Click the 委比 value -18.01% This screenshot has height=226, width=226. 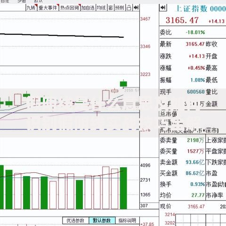(195, 32)
